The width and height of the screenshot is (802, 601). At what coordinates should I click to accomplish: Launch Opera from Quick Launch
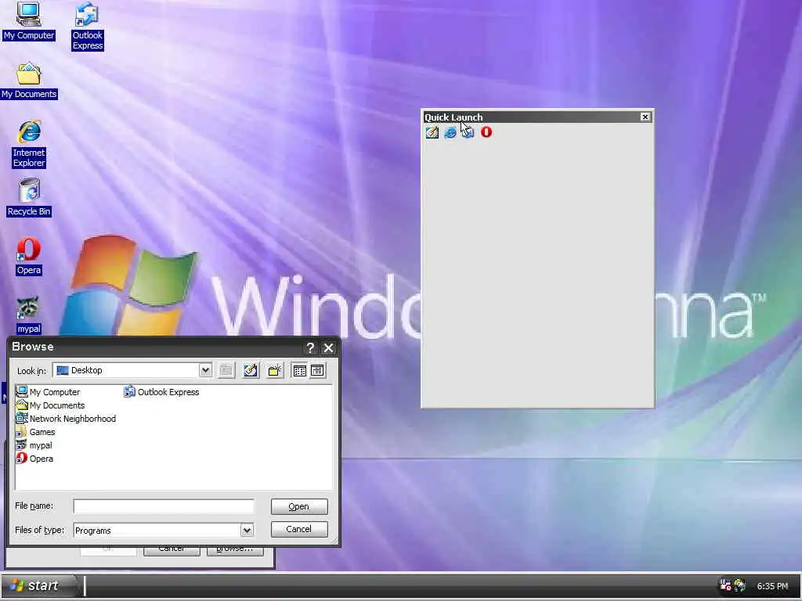point(486,132)
